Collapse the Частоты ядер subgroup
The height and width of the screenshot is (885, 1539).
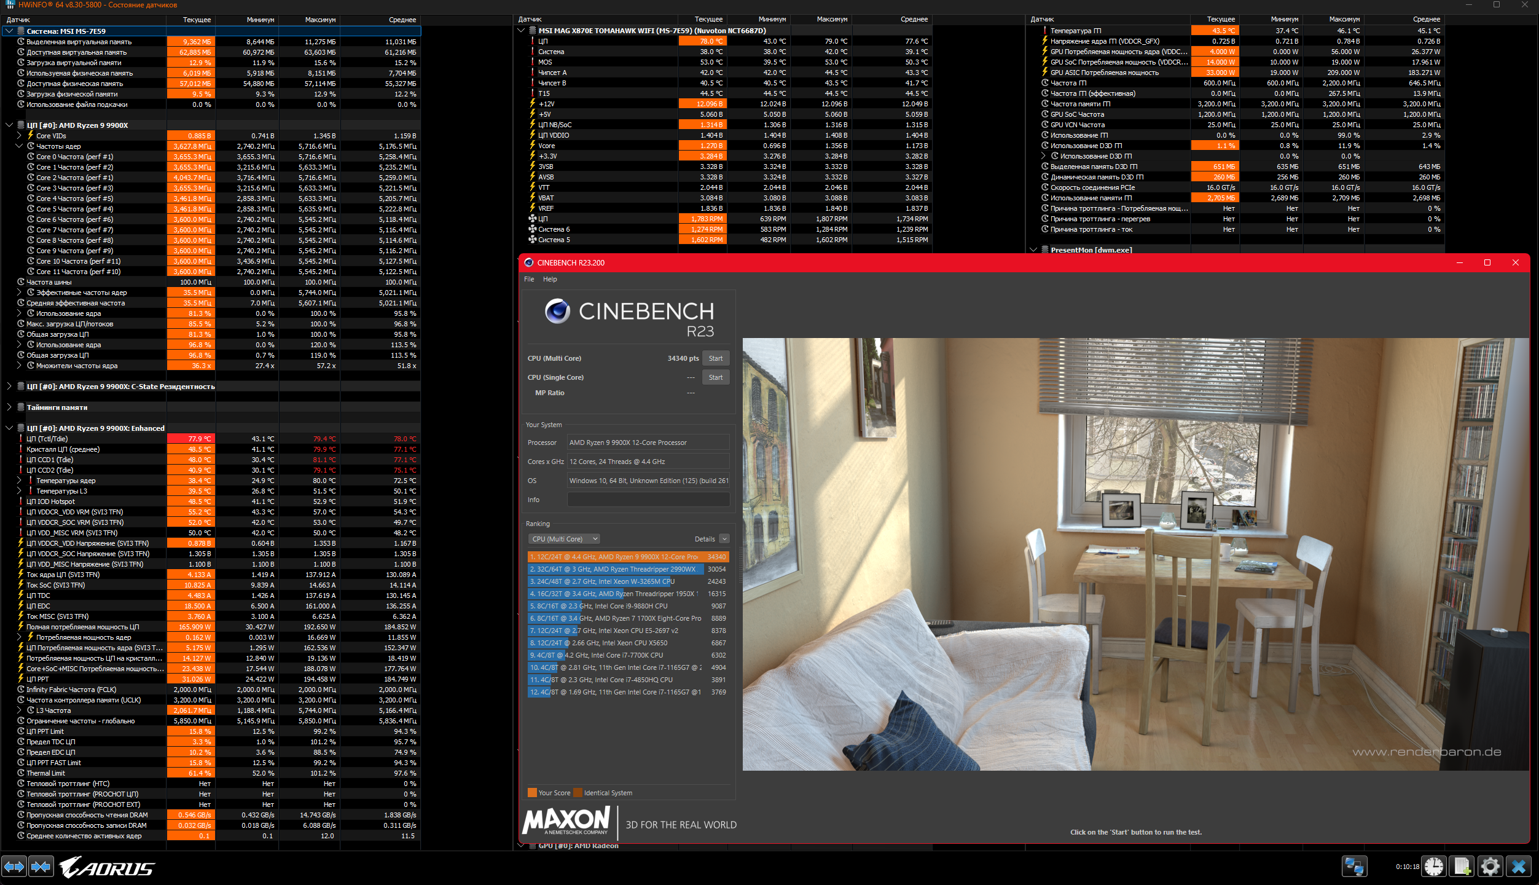point(19,146)
